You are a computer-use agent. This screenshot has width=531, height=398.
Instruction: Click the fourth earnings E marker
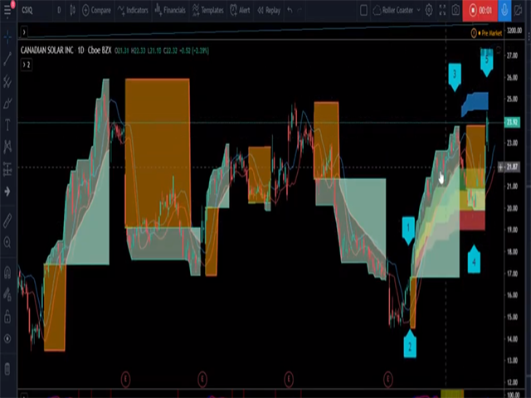[388, 380]
